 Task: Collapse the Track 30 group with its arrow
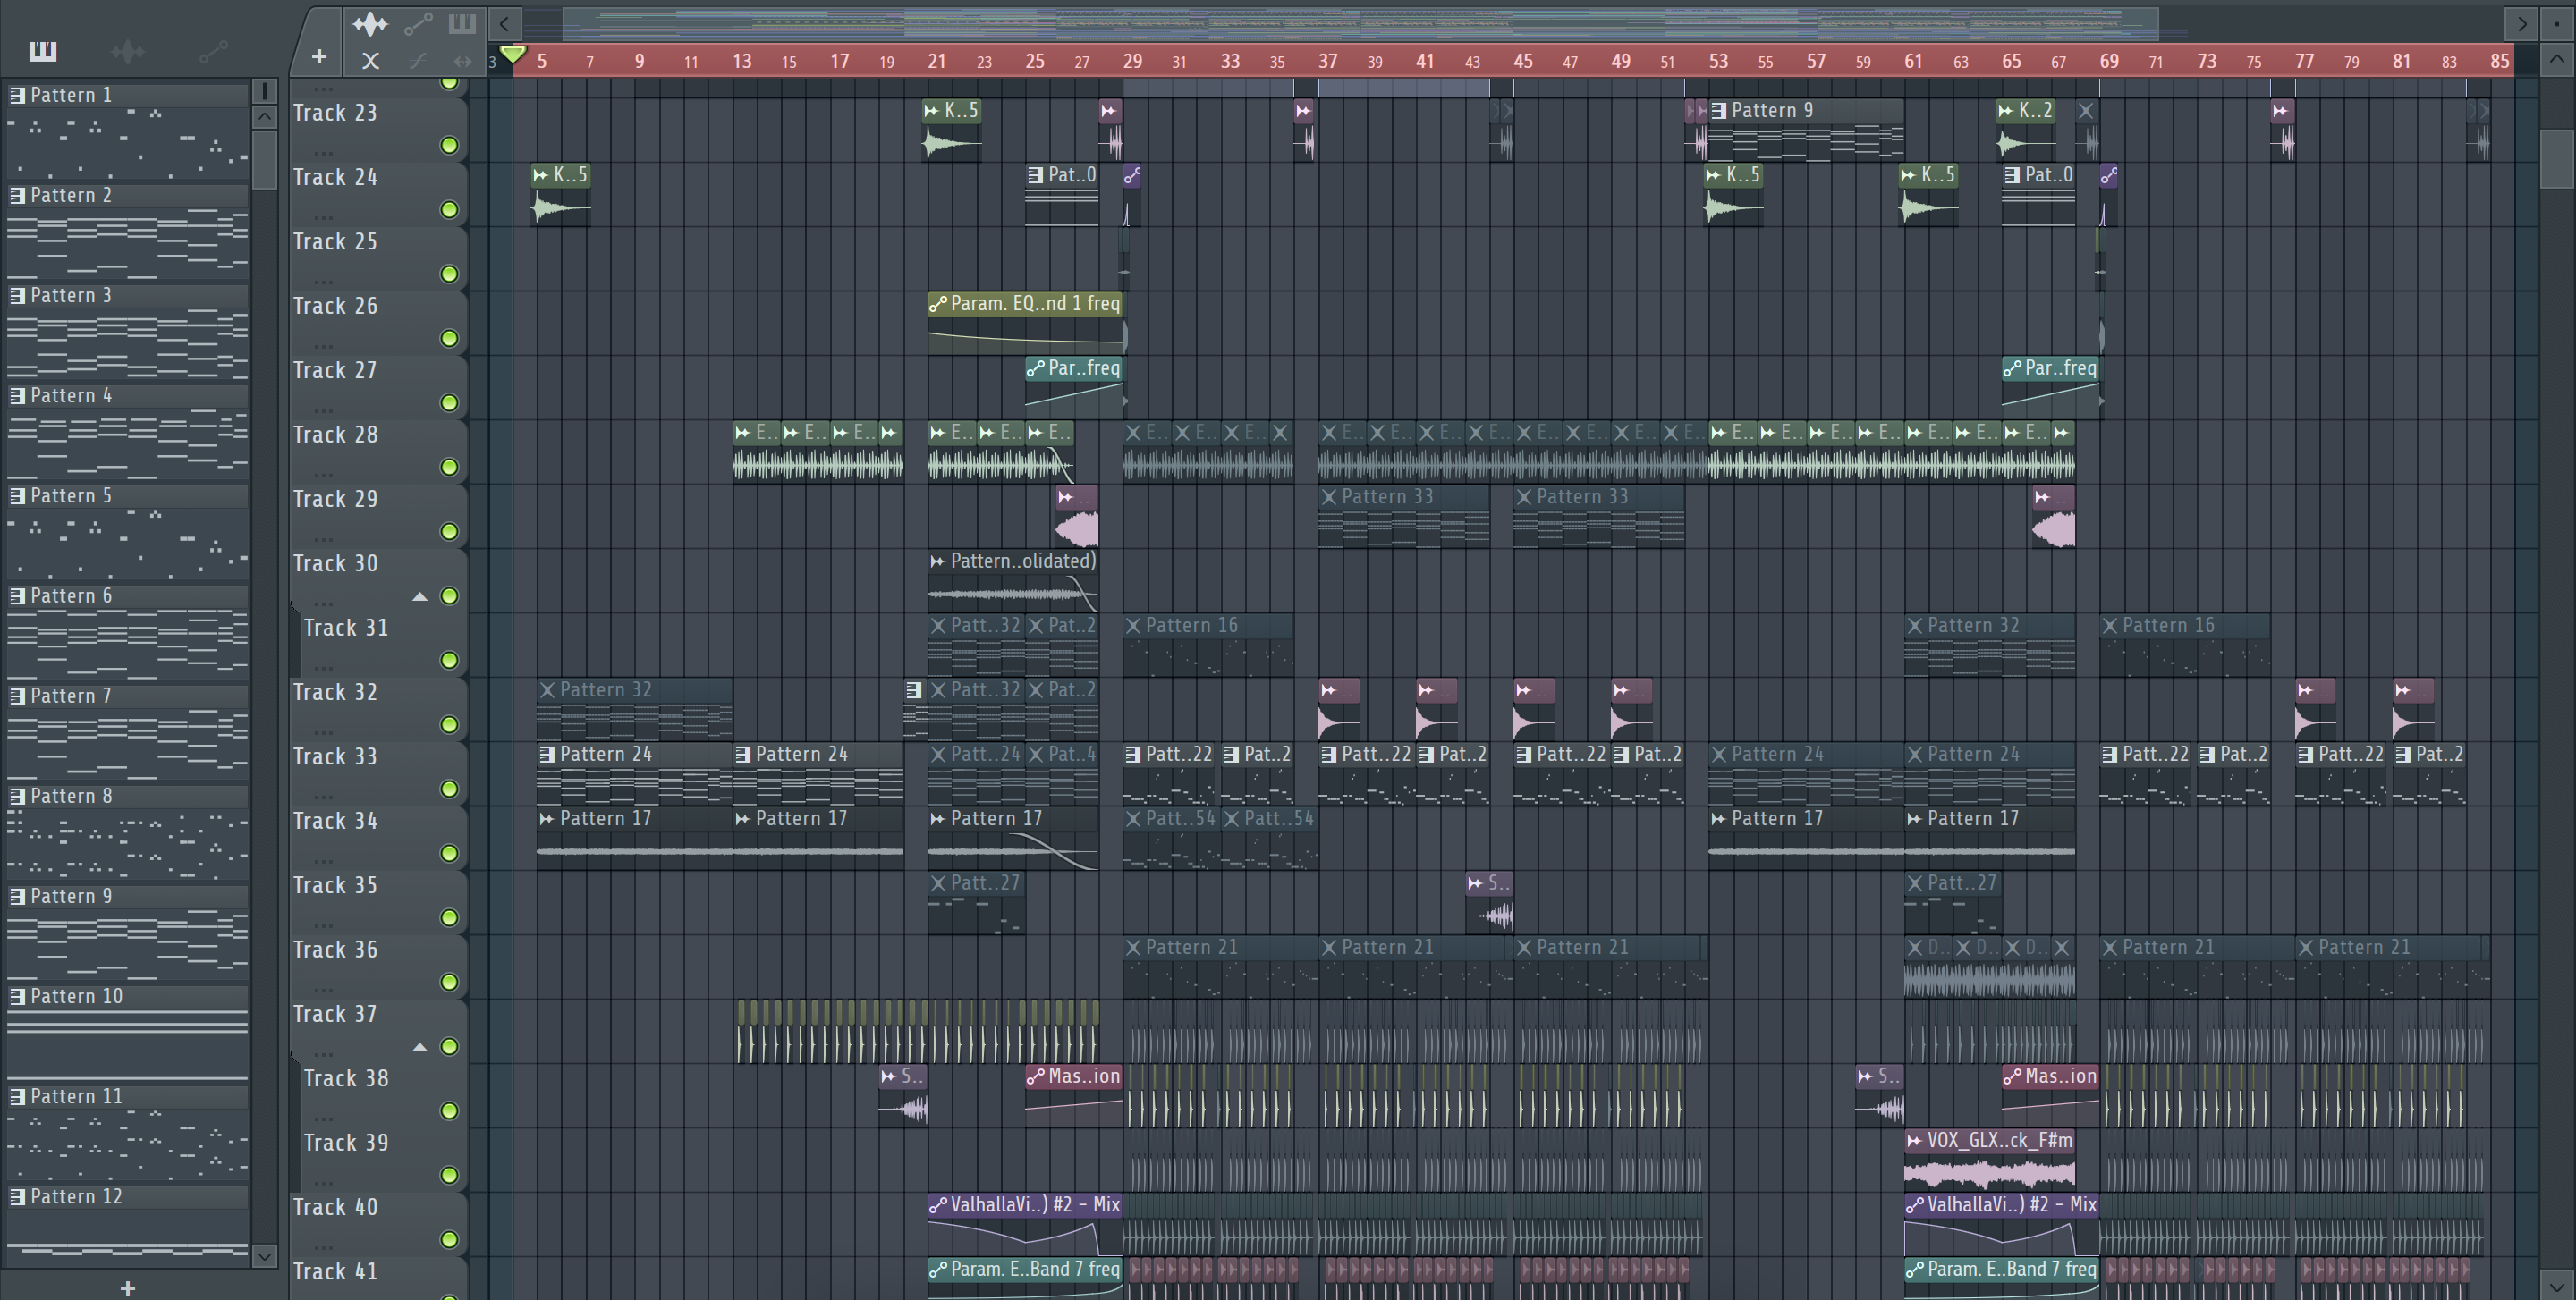(x=420, y=596)
